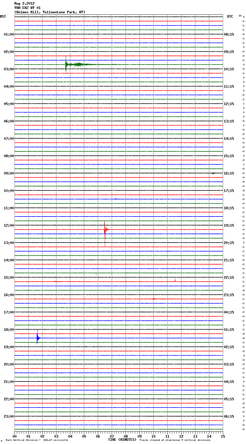Click the '01:00' MST hour label
246x444 pixels.
[x=9, y=34]
